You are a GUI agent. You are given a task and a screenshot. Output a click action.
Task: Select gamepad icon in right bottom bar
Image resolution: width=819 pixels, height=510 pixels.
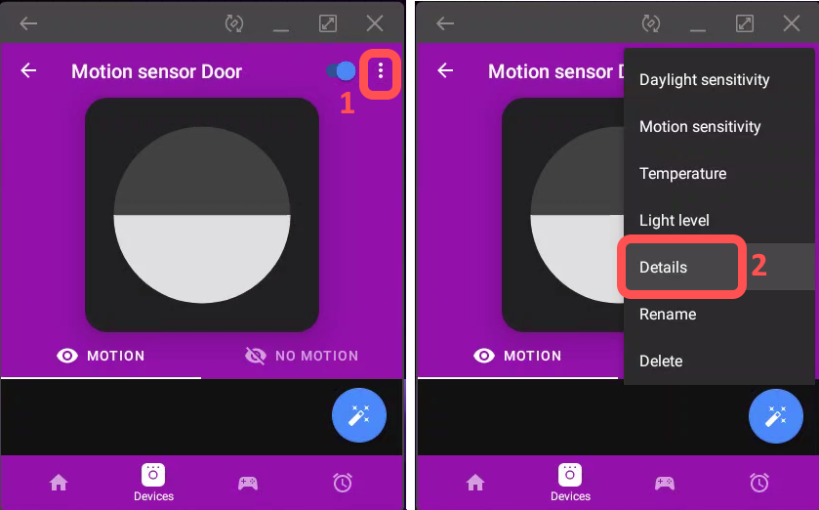click(665, 483)
